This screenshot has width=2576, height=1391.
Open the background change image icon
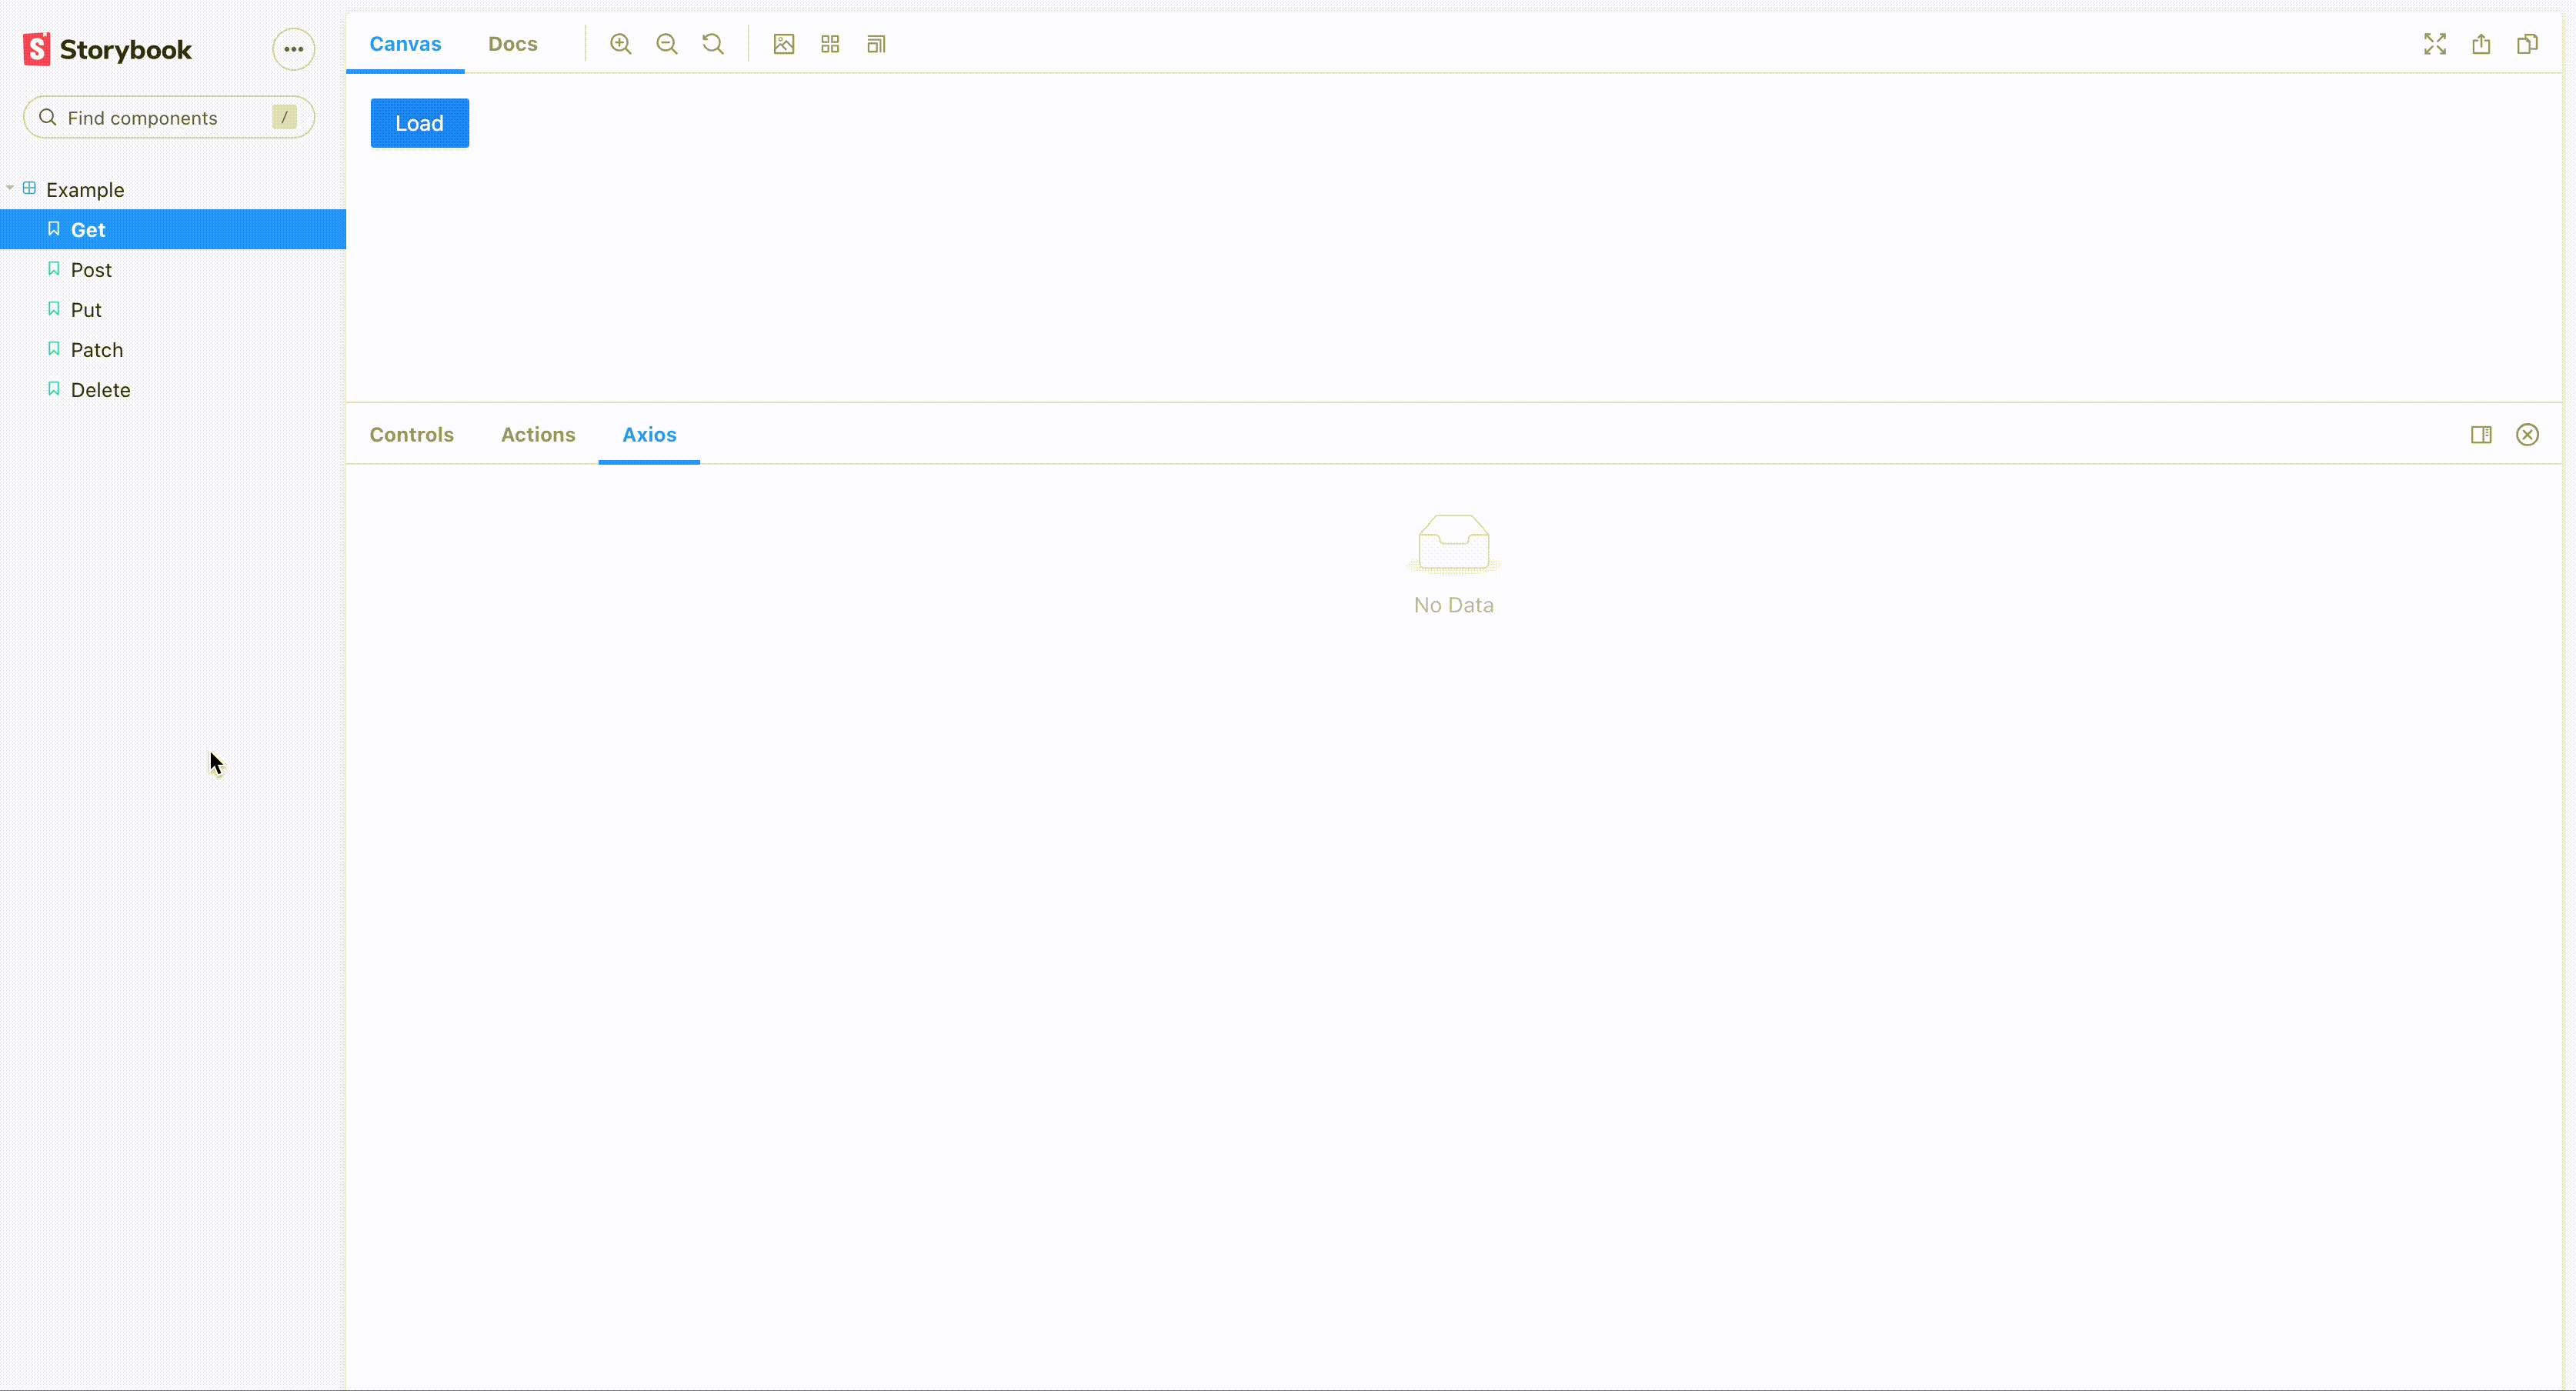[x=784, y=44]
